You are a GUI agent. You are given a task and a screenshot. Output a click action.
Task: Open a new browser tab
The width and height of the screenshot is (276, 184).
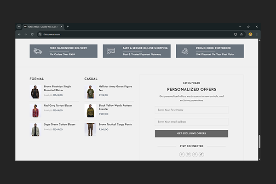68,27
